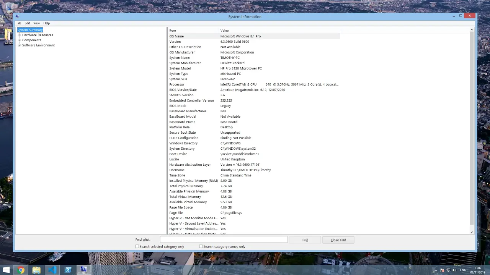Select the SMBIOS Version row
This screenshot has width=490, height=275.
click(x=254, y=95)
